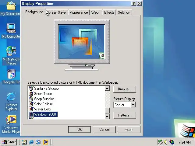Click the Cancel button
This screenshot has height=146, width=195.
point(104,130)
